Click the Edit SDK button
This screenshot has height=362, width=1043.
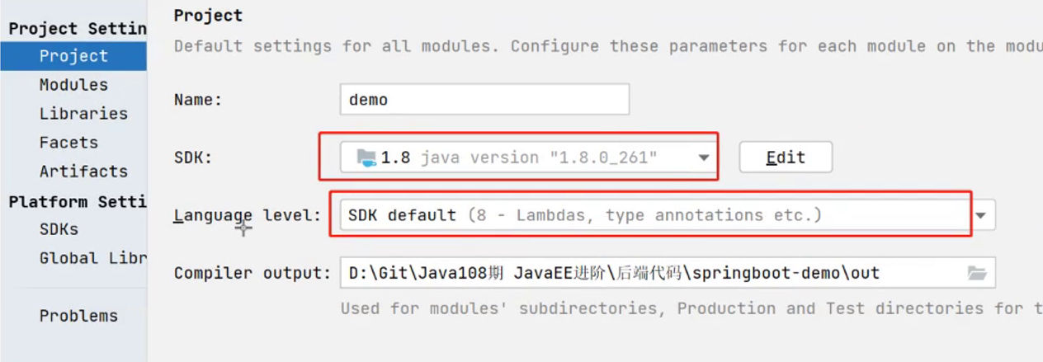pos(786,157)
